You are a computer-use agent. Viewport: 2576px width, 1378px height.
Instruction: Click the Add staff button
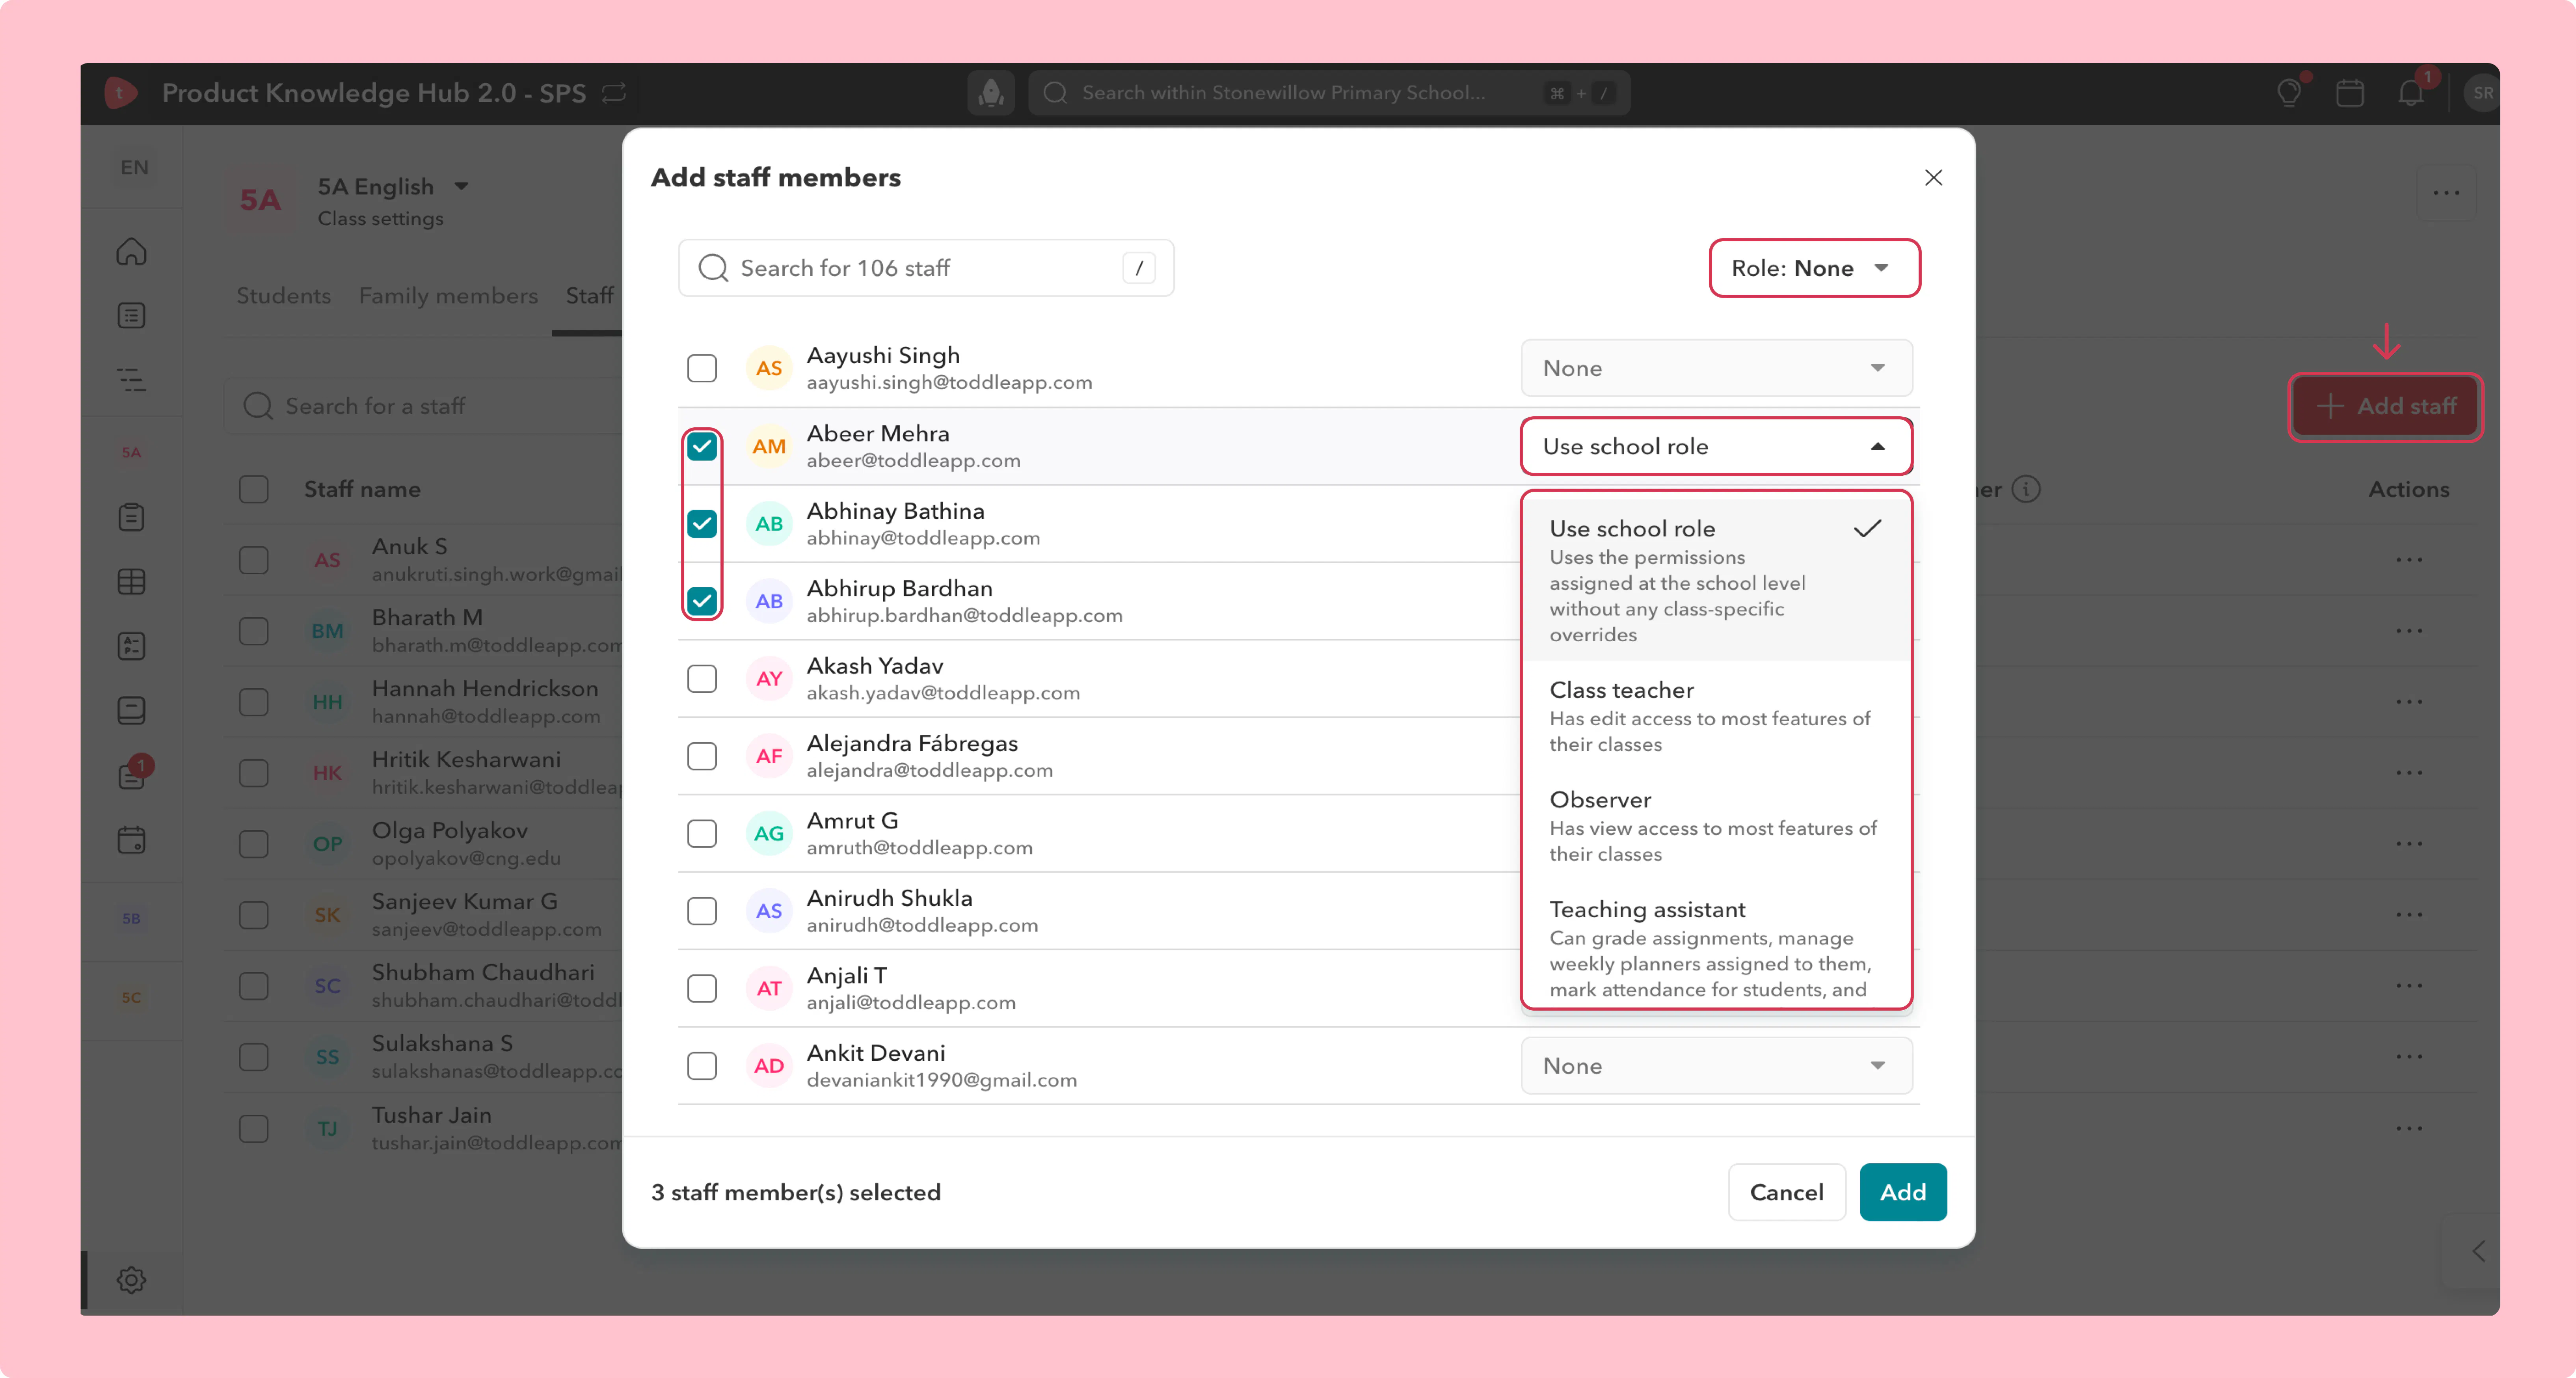pyautogui.click(x=2386, y=406)
